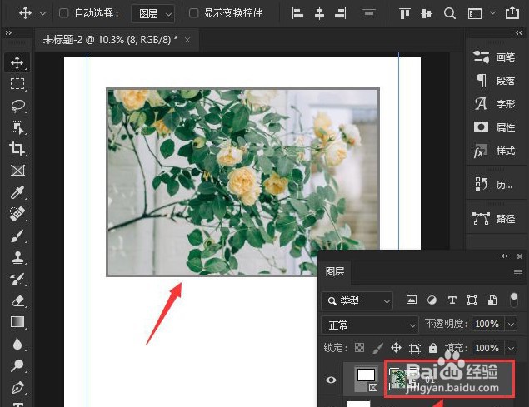Select the Eyedropper tool
Image resolution: width=529 pixels, height=407 pixels.
pos(17,192)
